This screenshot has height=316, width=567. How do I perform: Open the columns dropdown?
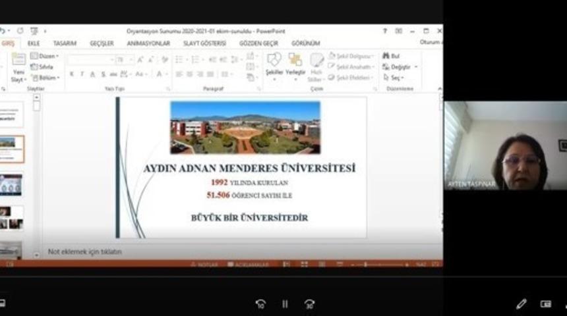[x=226, y=74]
